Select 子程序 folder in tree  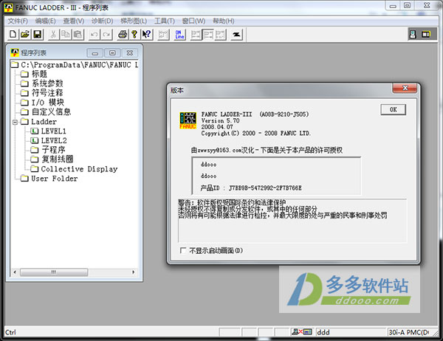click(53, 150)
